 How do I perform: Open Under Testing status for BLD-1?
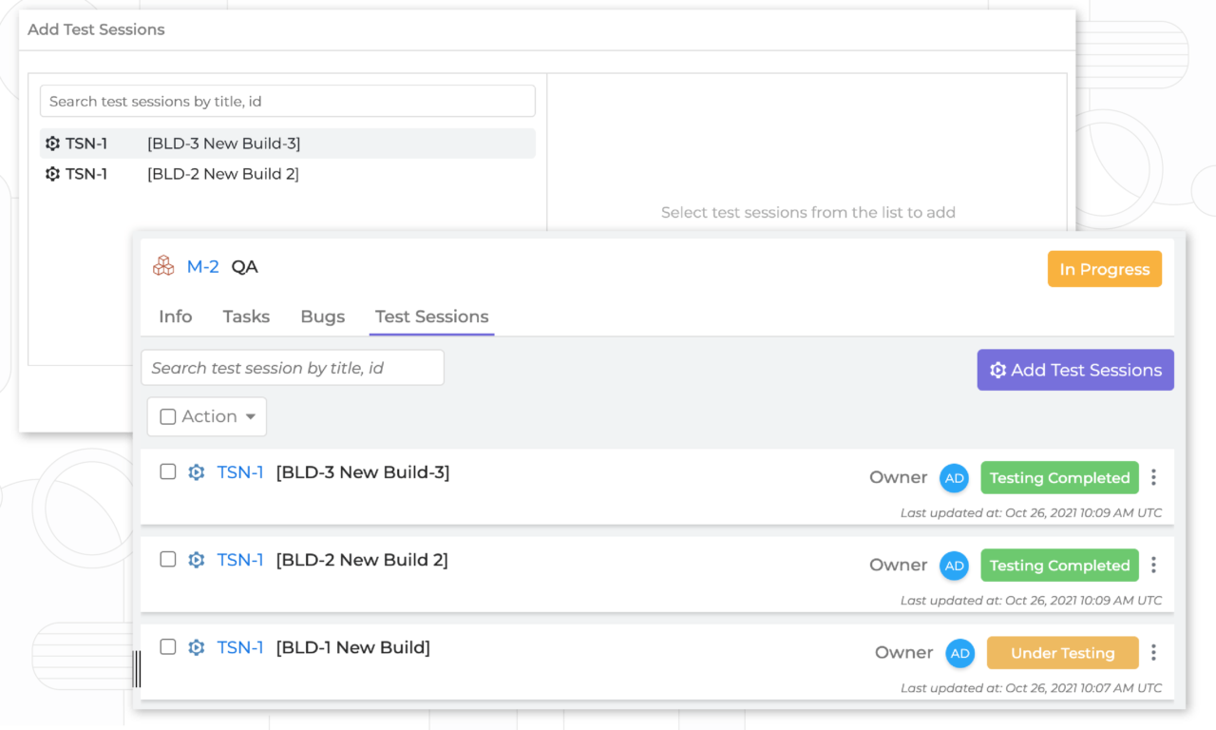(1062, 653)
